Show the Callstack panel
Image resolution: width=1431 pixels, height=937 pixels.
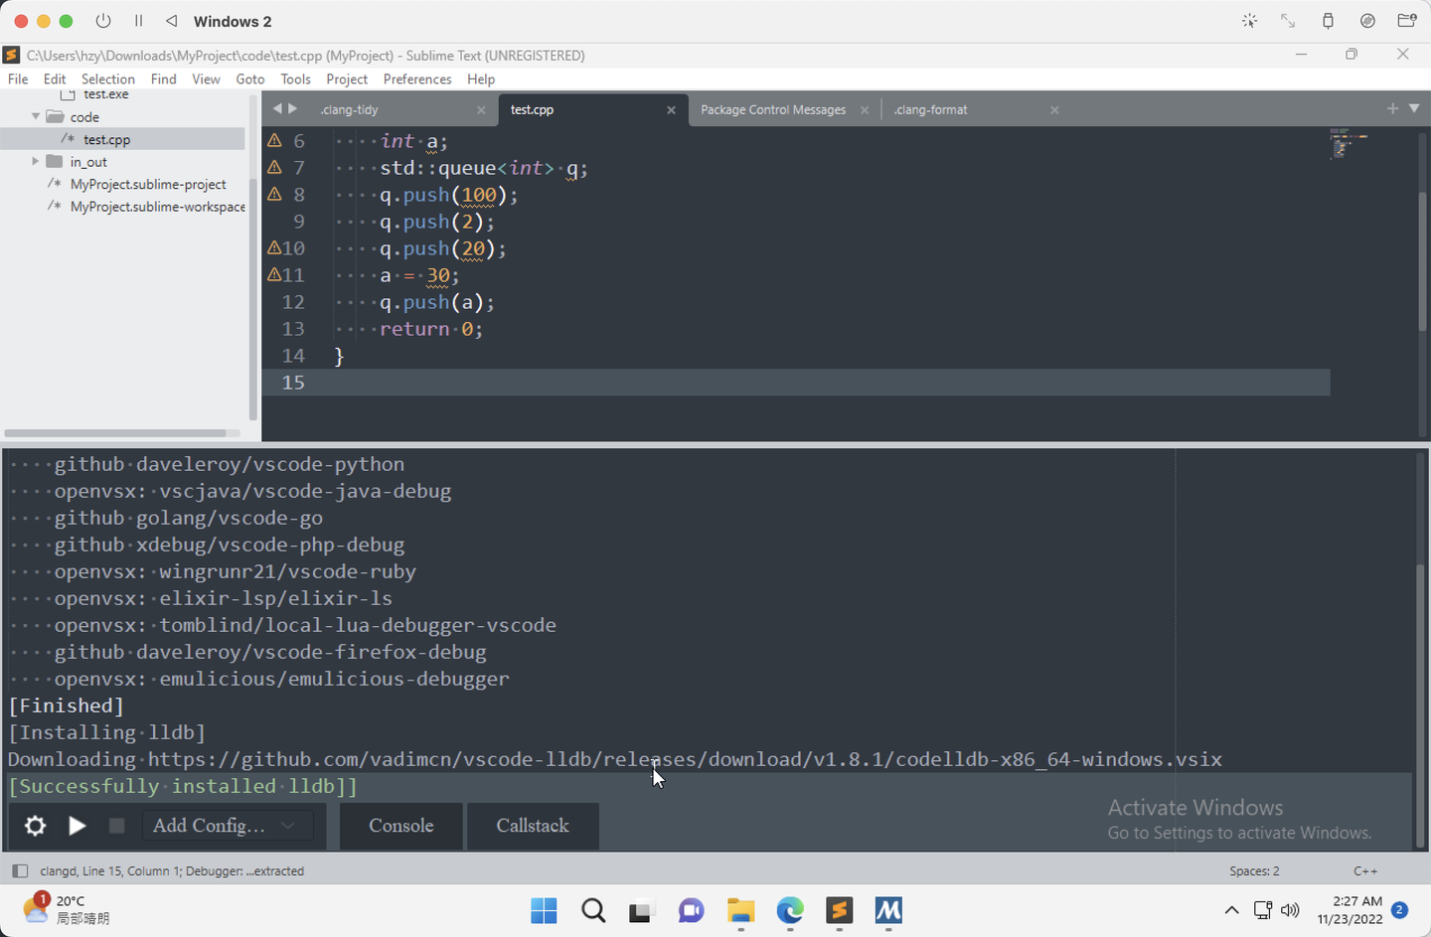(533, 826)
